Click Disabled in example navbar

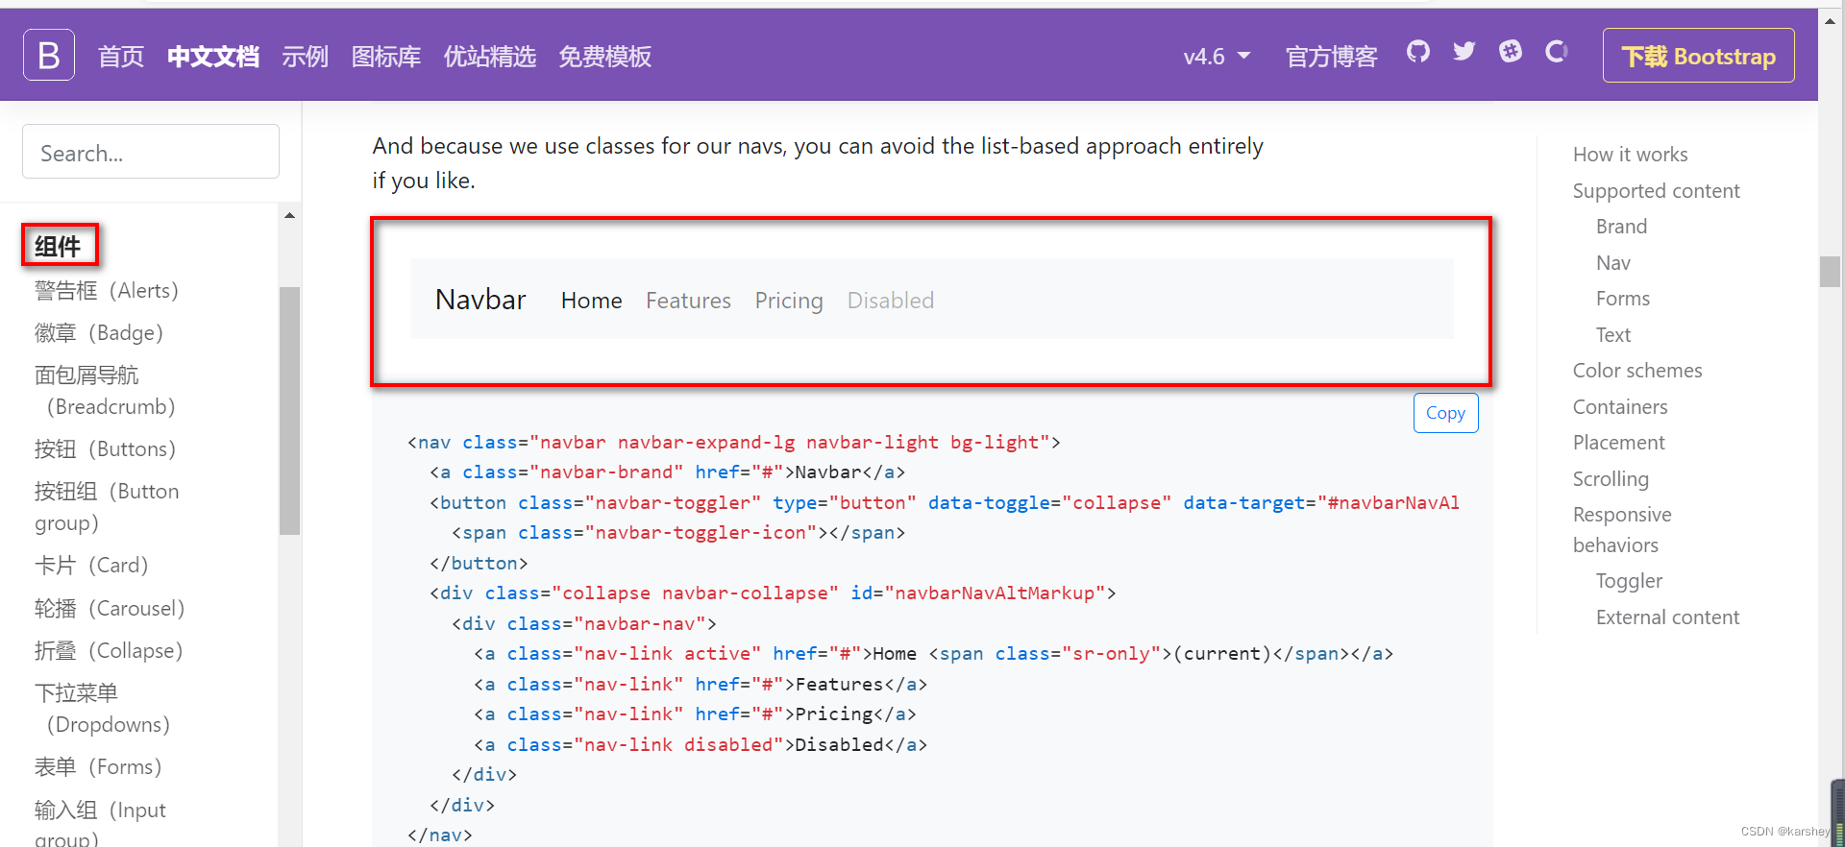tap(891, 301)
